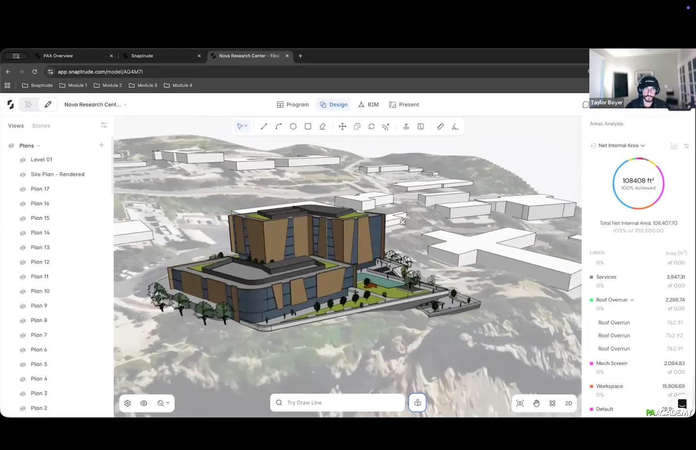Activate the Pan hand tool
The width and height of the screenshot is (696, 450).
pos(536,403)
